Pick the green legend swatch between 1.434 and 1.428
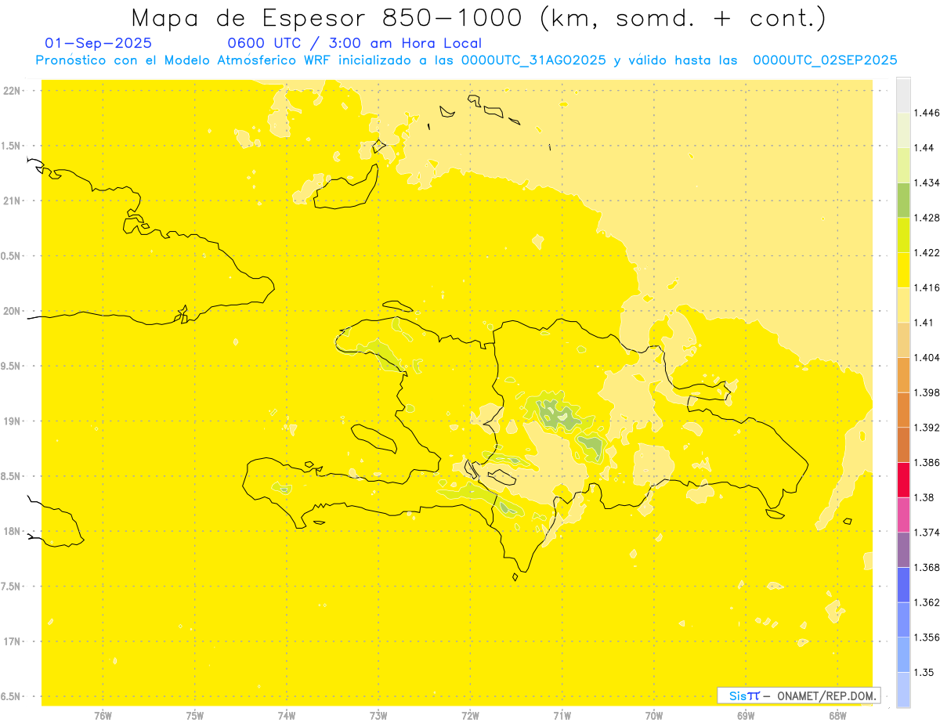This screenshot has height=726, width=940. pyautogui.click(x=903, y=200)
